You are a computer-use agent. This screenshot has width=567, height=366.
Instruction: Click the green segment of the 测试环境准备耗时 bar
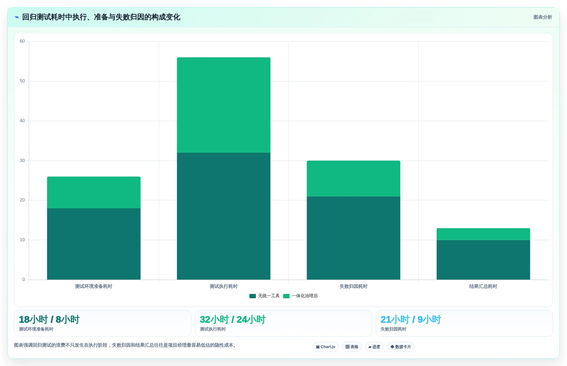click(x=94, y=192)
